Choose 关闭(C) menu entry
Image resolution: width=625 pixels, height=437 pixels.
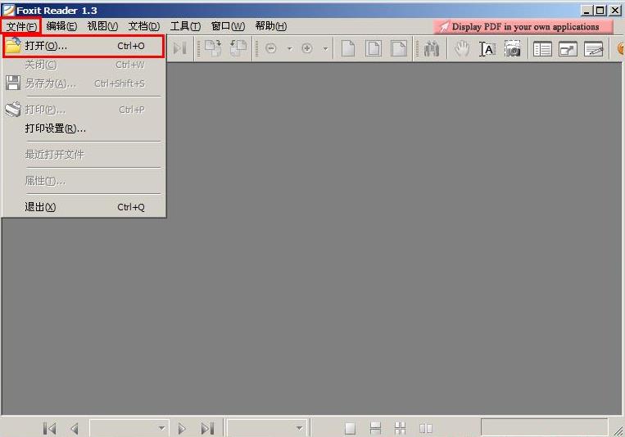(x=84, y=65)
